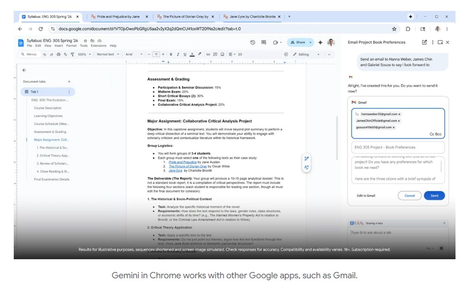Click the email subject field
This screenshot has width=464, height=292.
pos(398,147)
